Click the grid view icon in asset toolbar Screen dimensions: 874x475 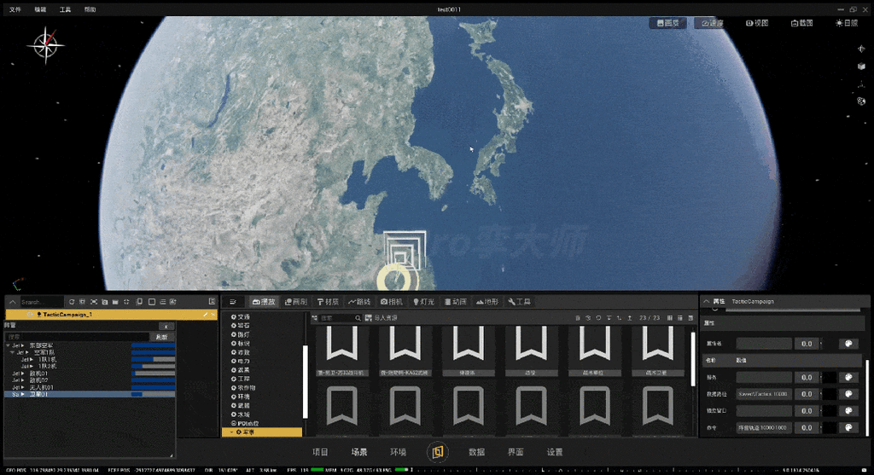point(669,318)
